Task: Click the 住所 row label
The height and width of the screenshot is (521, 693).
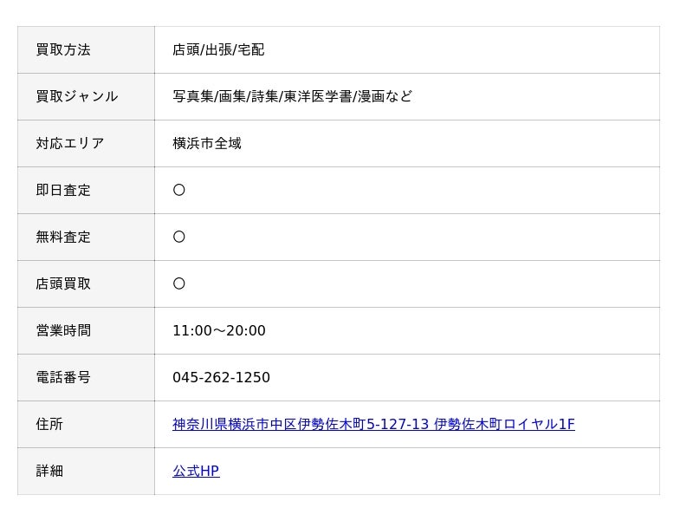Action: [49, 424]
